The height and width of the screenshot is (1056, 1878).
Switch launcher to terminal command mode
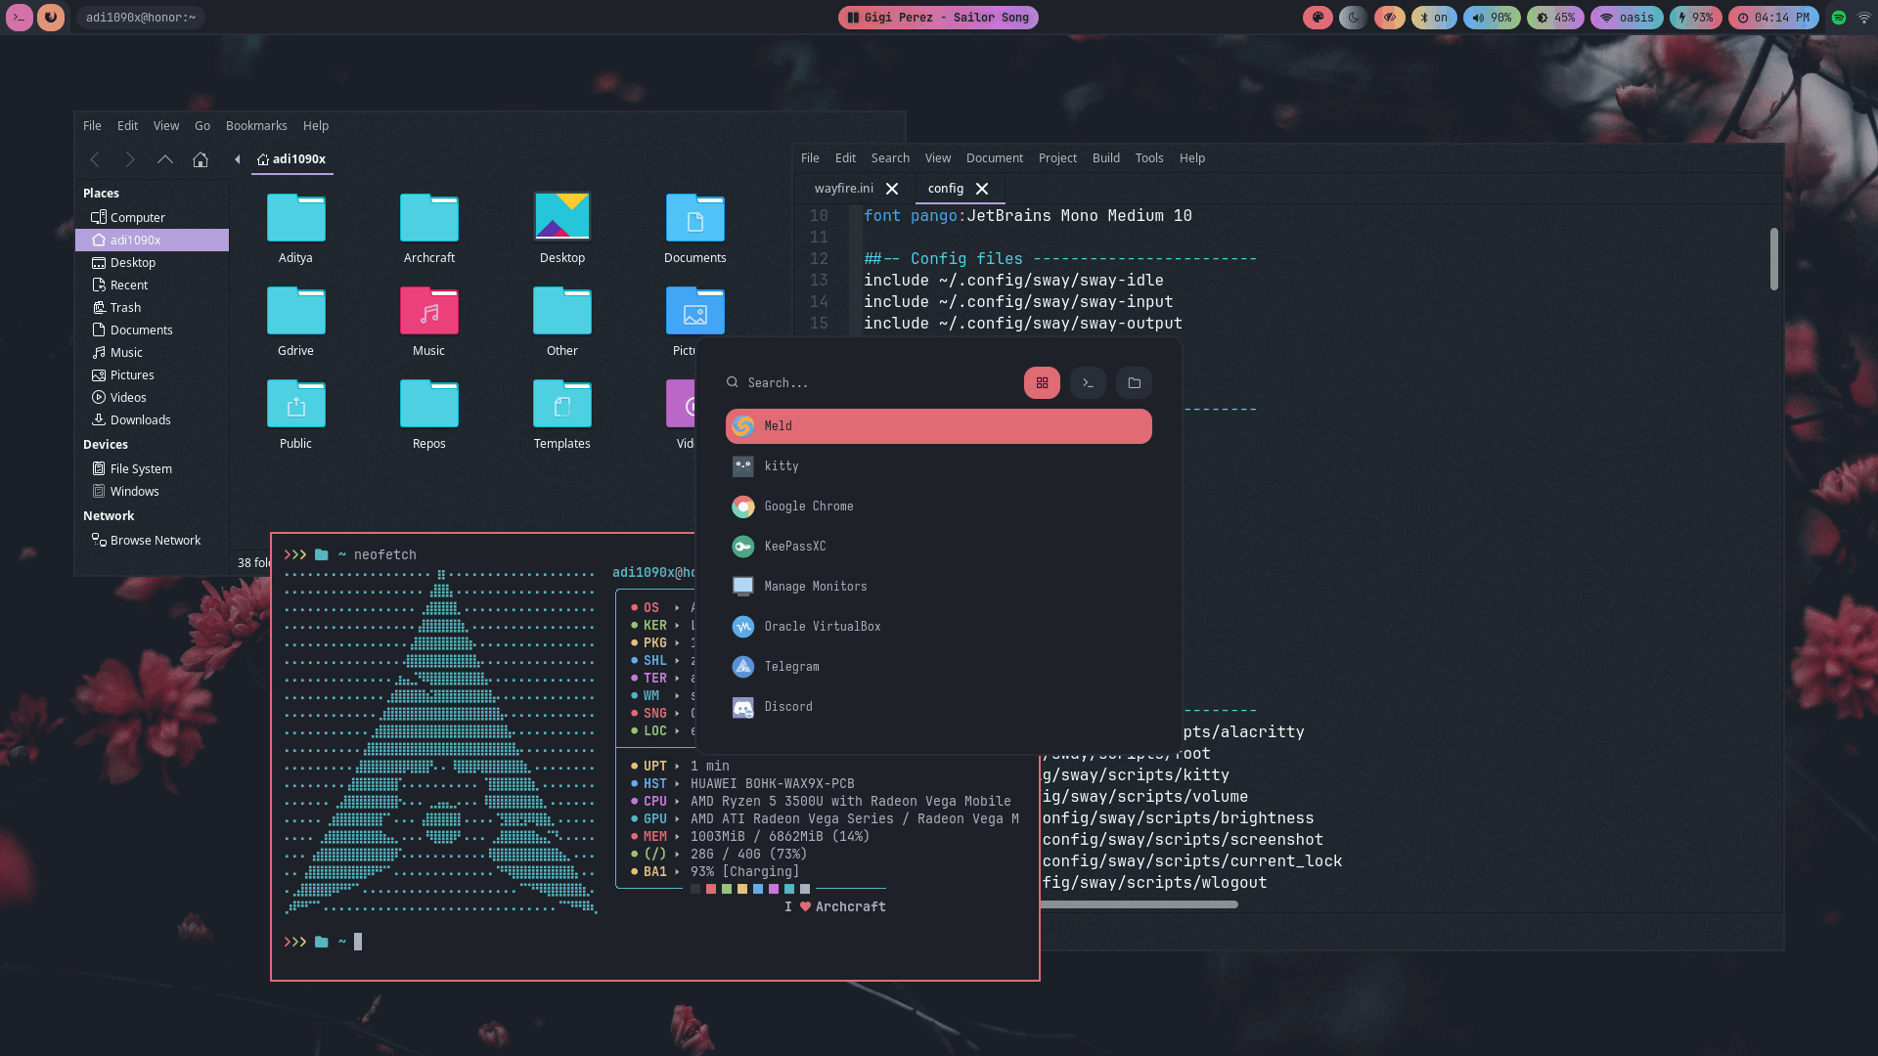(x=1088, y=383)
